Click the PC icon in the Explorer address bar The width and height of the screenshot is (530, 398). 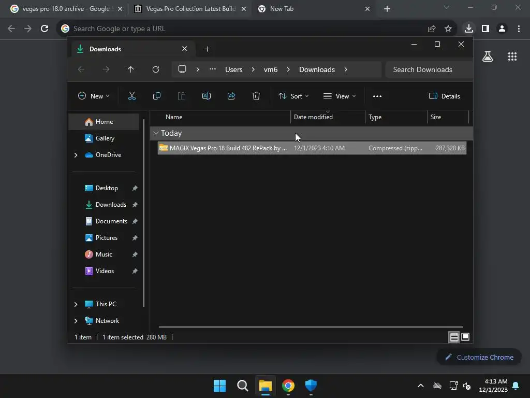click(182, 69)
